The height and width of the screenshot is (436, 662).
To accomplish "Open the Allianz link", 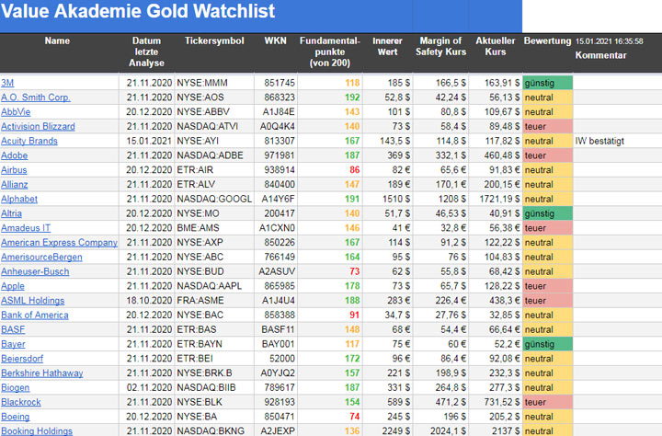I will click(15, 184).
